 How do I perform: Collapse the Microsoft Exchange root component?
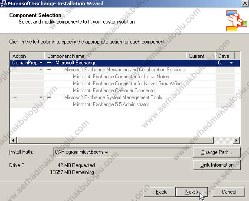pos(49,63)
